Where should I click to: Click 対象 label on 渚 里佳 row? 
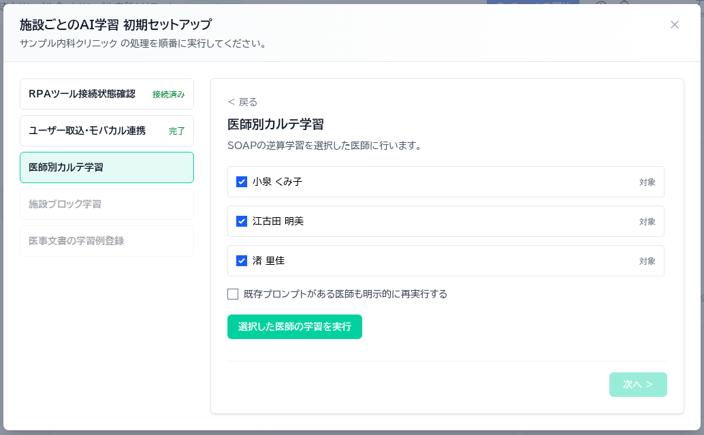pyautogui.click(x=647, y=261)
